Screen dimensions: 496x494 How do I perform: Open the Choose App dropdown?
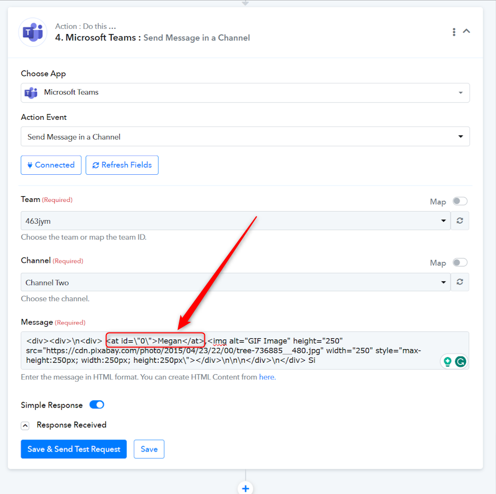(245, 93)
